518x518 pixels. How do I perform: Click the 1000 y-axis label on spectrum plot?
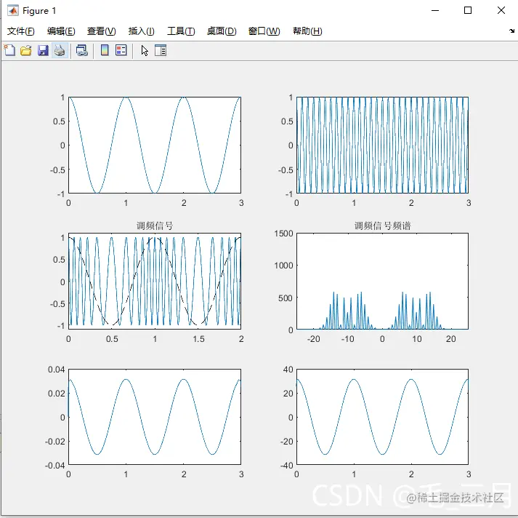[x=283, y=266]
